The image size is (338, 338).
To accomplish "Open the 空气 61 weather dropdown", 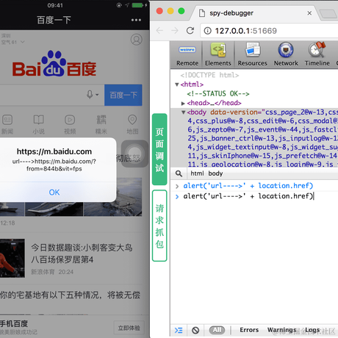I will [x=13, y=42].
